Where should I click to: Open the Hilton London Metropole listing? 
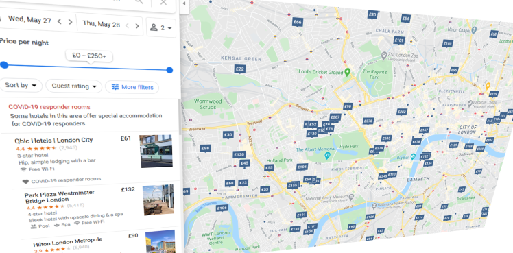[x=68, y=241]
